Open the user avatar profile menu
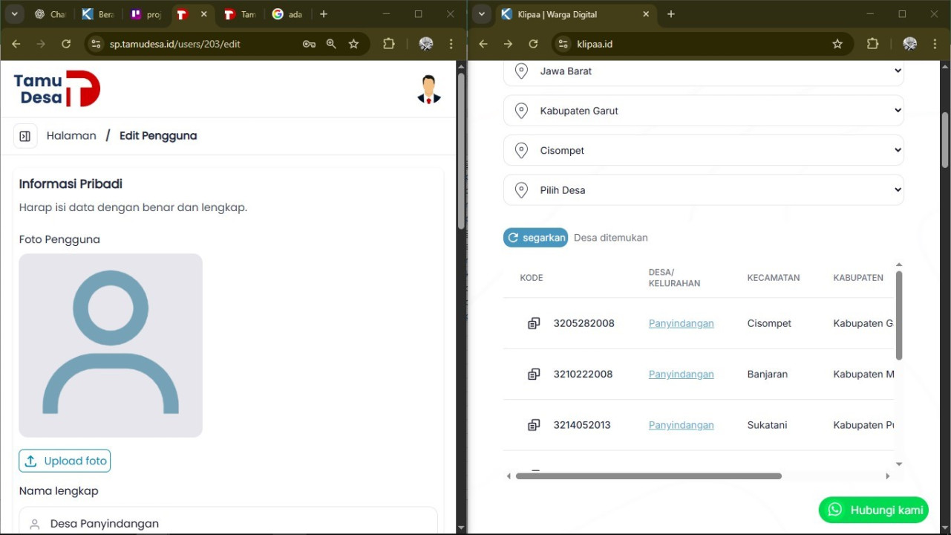Screen dimensions: 951x535 click(428, 89)
